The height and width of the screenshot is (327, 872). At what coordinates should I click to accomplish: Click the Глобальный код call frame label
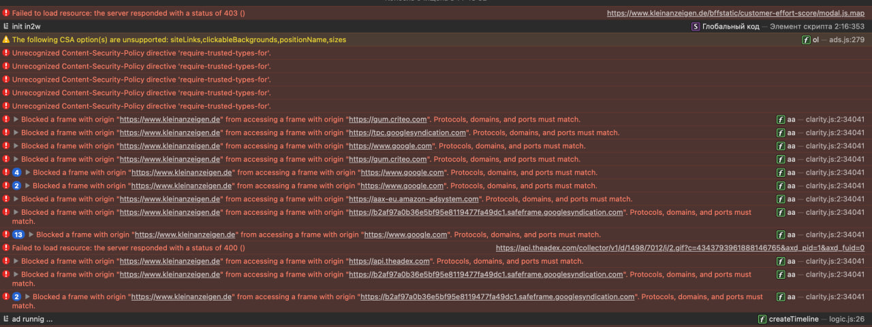click(729, 27)
